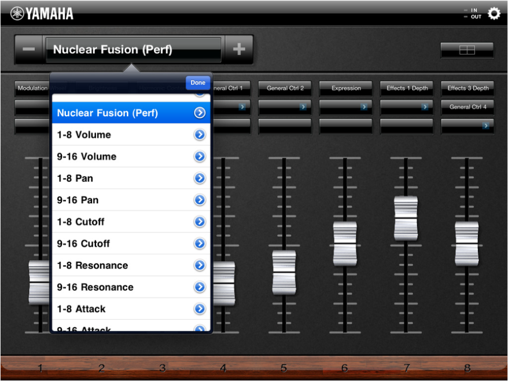Select 9-16 Volume template

click(131, 156)
